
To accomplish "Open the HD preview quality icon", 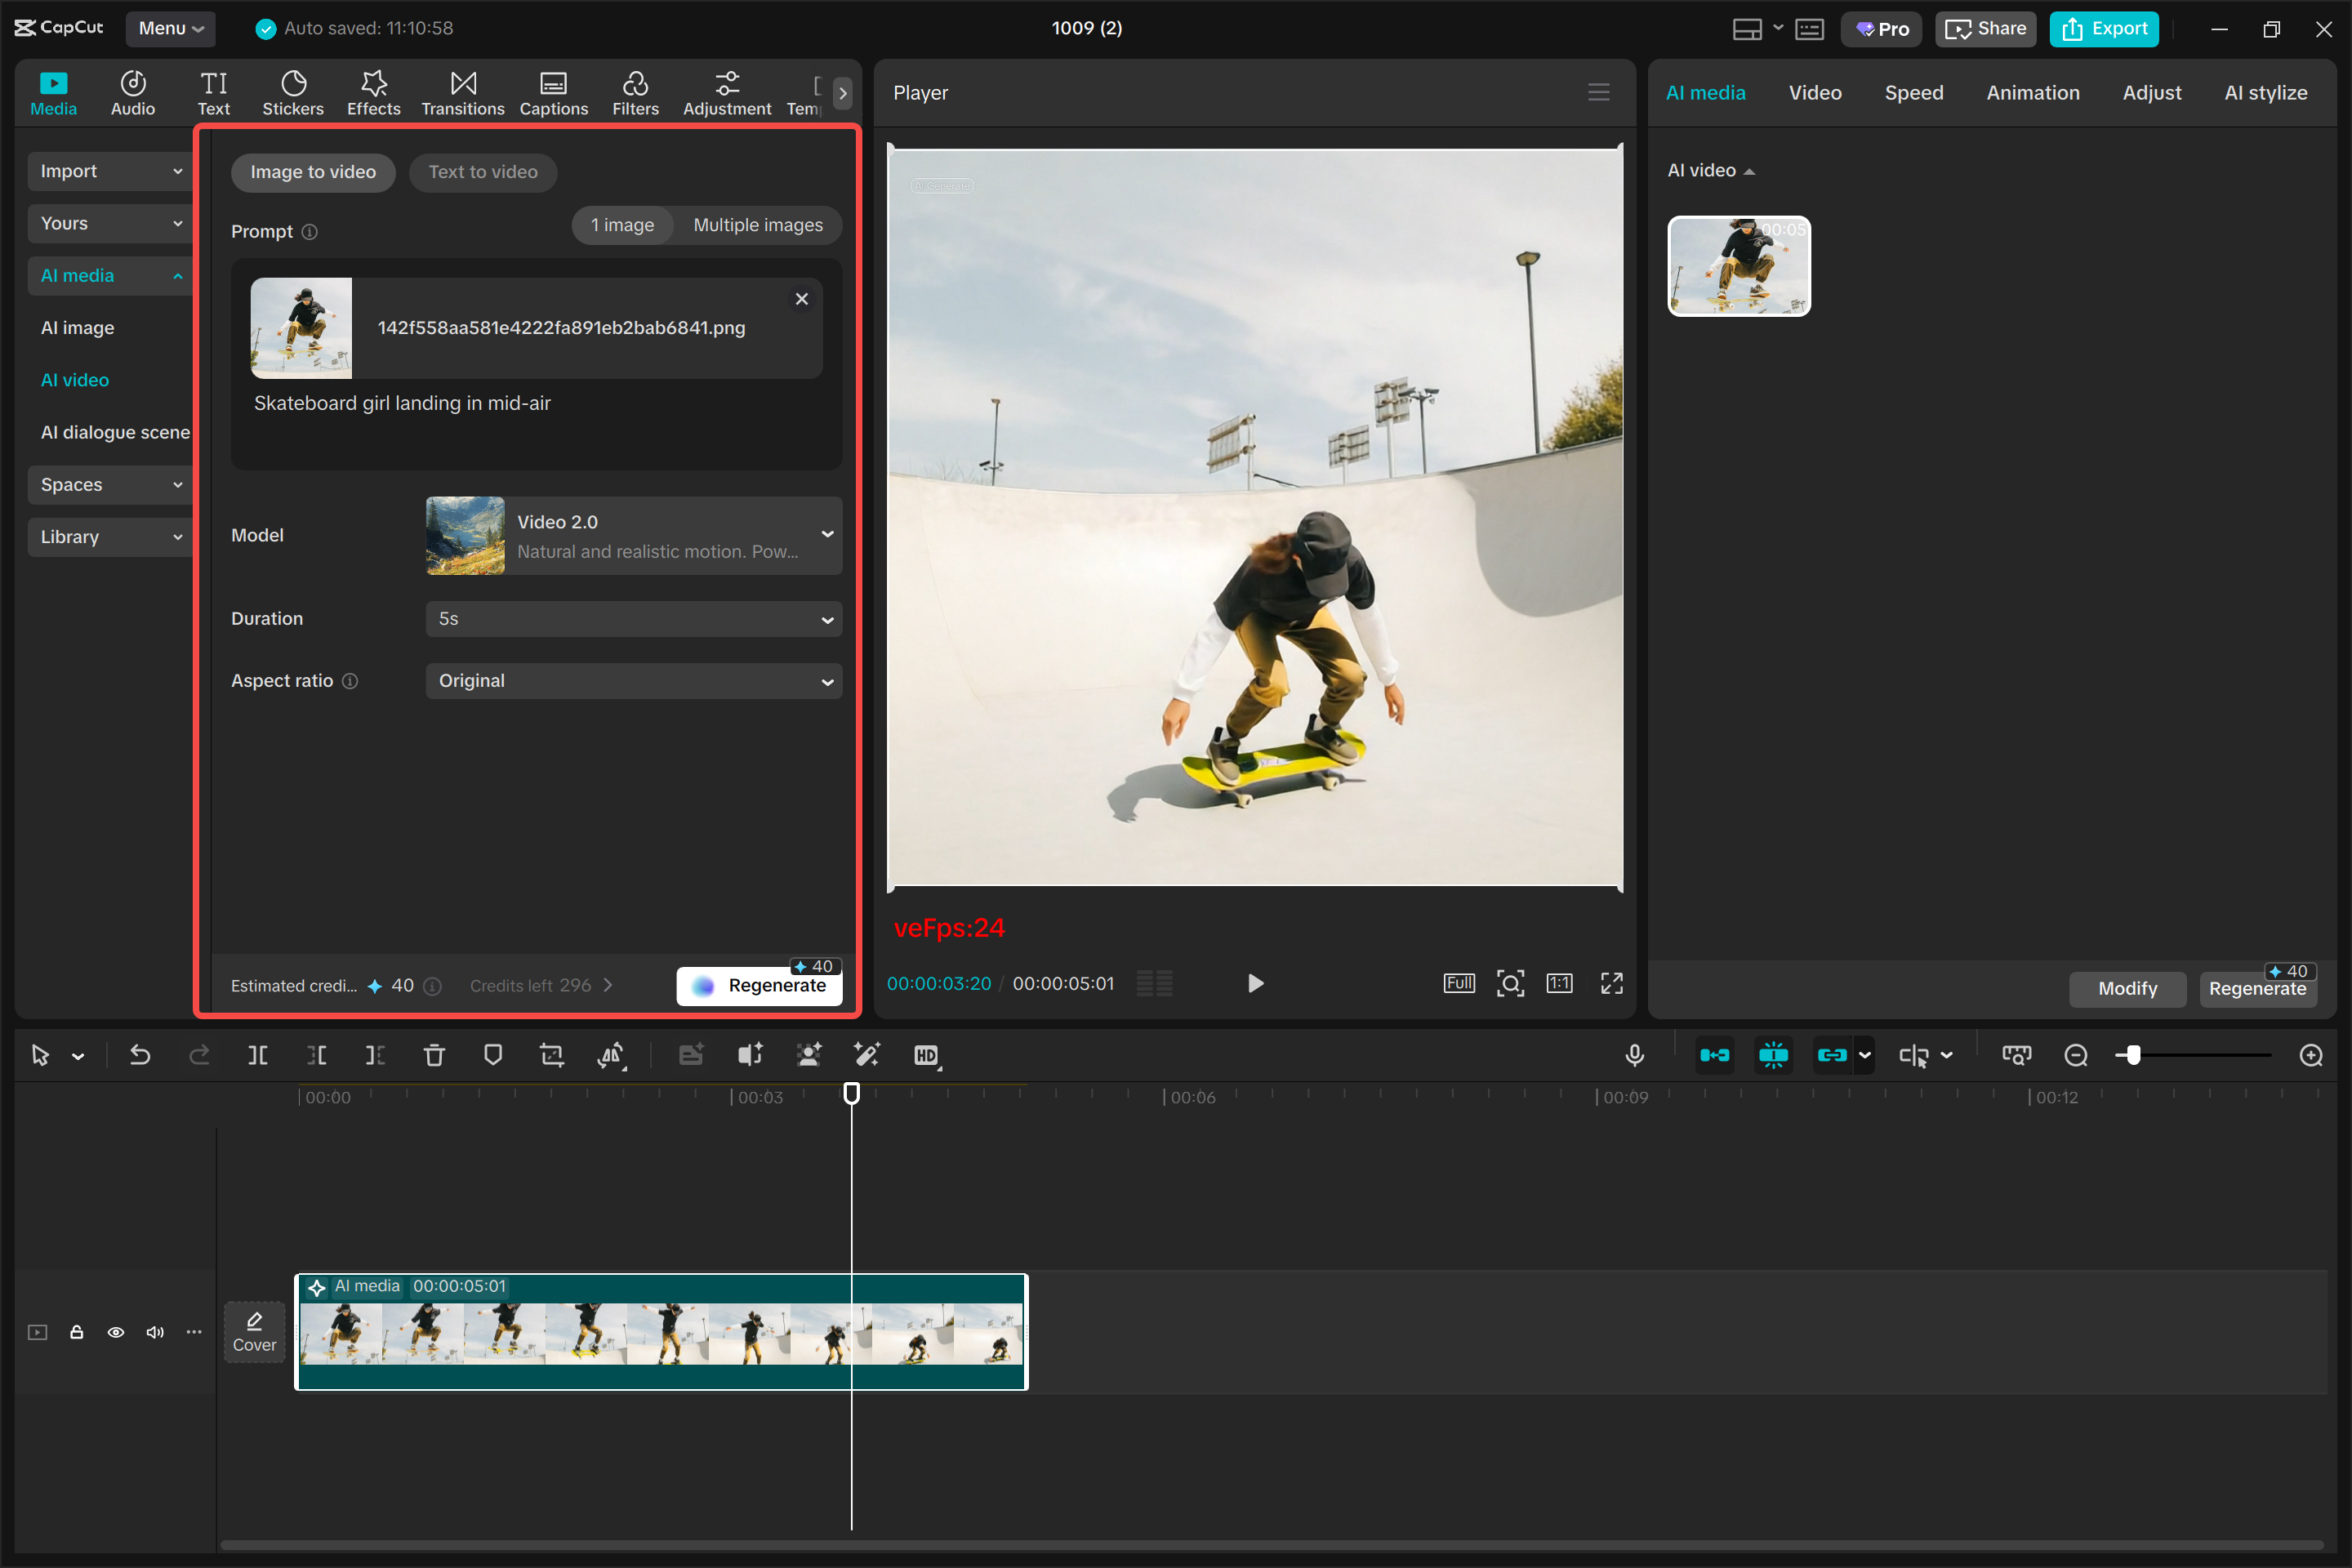I will pyautogui.click(x=928, y=1055).
